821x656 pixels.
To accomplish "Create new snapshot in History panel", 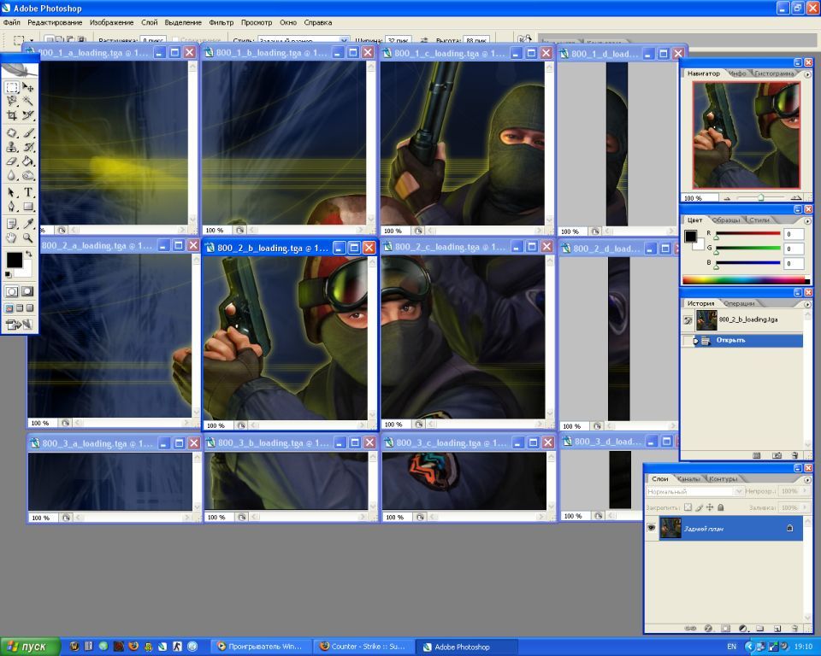I will tap(777, 455).
